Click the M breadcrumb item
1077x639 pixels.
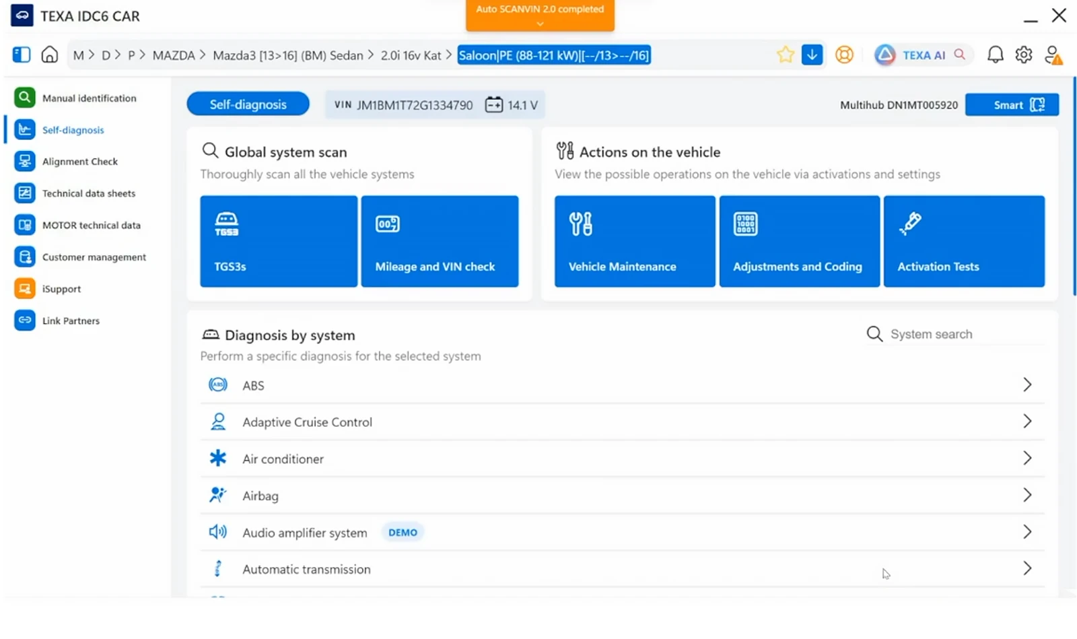pos(79,55)
